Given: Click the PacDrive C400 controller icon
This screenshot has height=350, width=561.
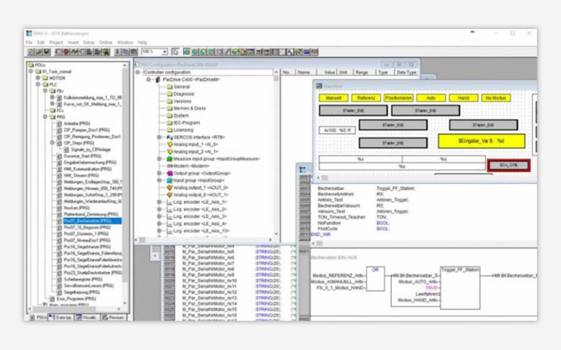Looking at the screenshot, I should click(158, 80).
